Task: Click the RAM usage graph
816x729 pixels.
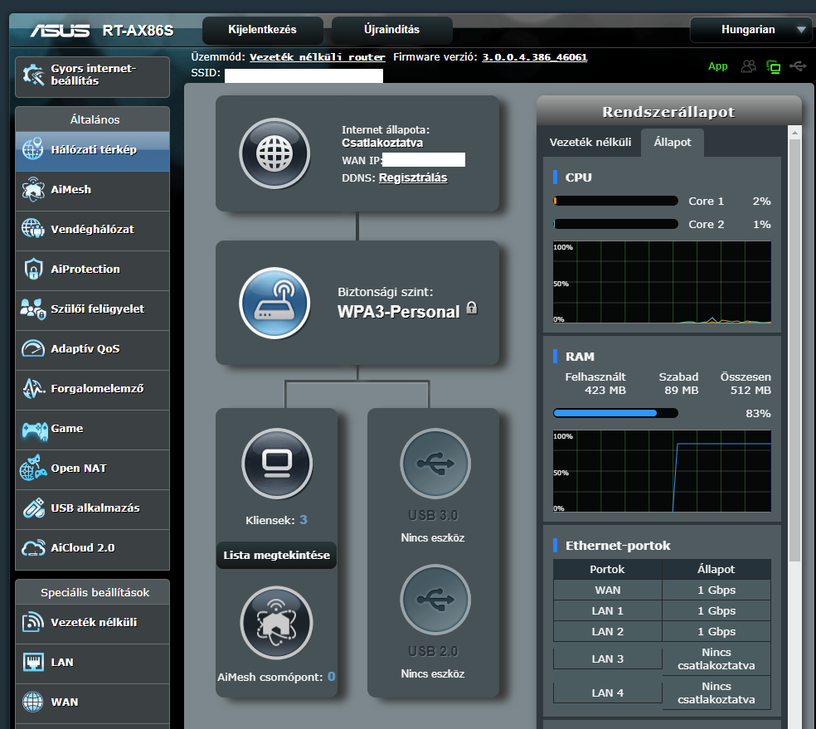Action: (662, 471)
